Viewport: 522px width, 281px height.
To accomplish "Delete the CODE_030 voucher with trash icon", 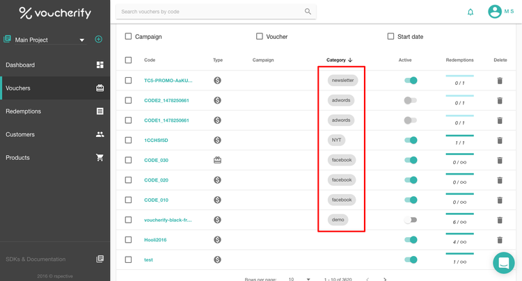I will (x=499, y=161).
